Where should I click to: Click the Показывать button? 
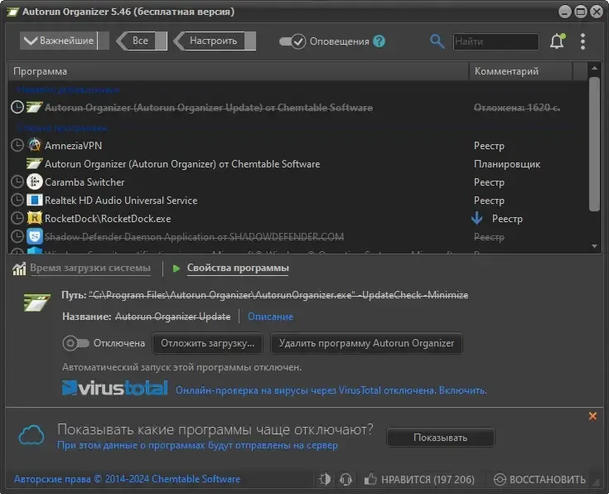coord(440,438)
